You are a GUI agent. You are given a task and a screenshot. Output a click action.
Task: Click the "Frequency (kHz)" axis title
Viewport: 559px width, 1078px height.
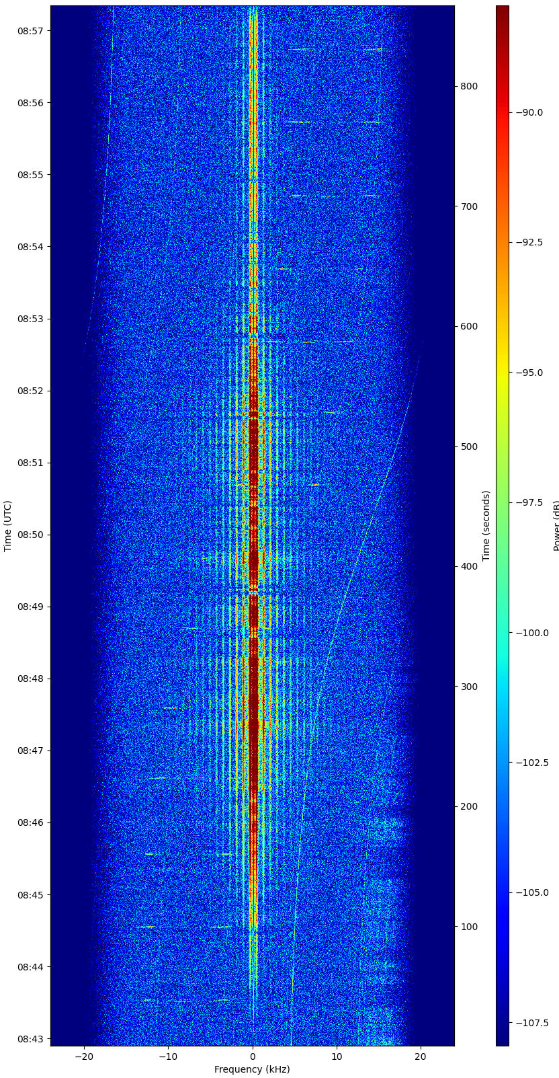point(252,1069)
